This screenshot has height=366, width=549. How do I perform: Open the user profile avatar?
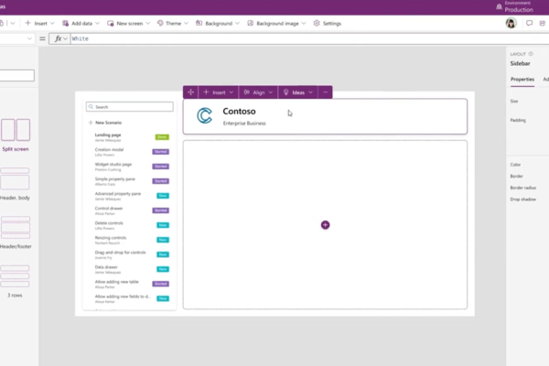tap(511, 23)
